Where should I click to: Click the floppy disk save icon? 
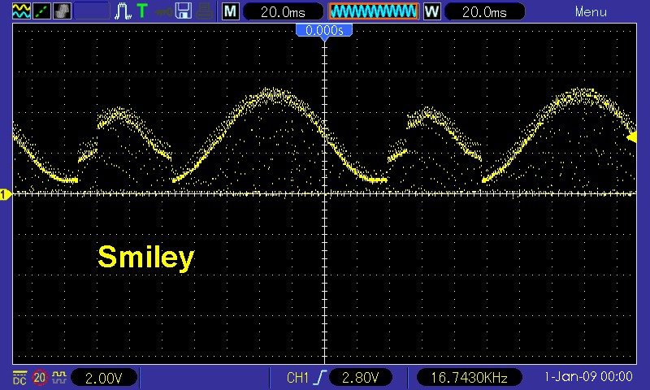pos(184,11)
